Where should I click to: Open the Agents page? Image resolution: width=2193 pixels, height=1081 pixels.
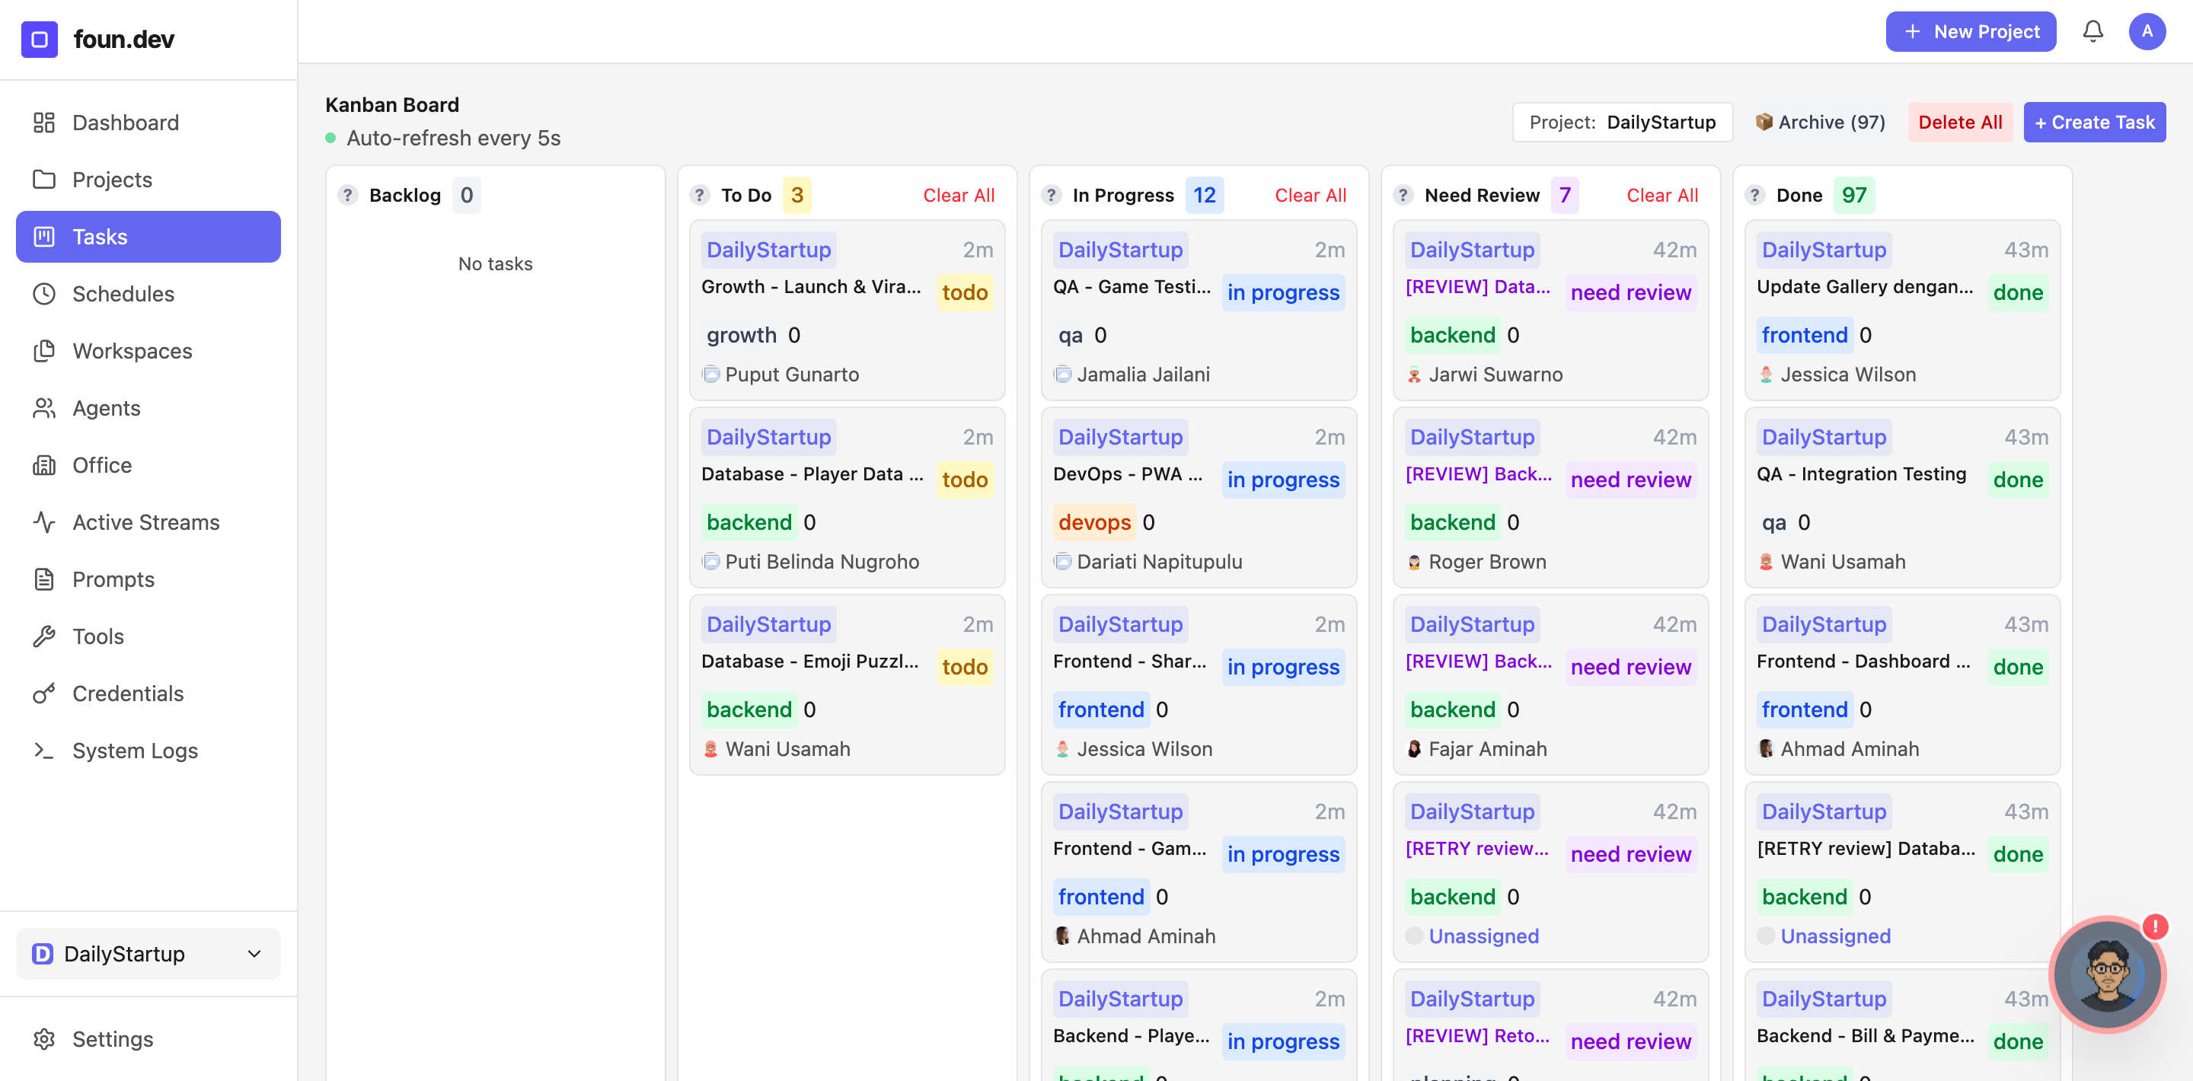pos(148,408)
